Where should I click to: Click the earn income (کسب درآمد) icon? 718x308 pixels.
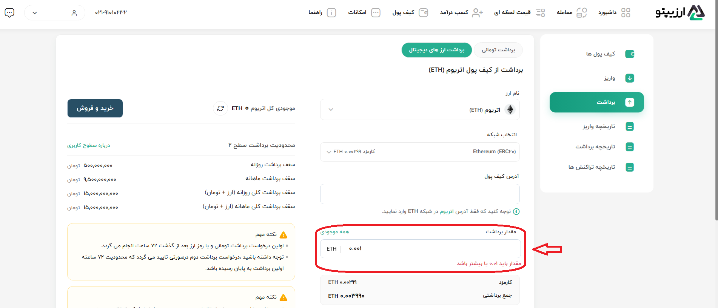[x=478, y=12]
